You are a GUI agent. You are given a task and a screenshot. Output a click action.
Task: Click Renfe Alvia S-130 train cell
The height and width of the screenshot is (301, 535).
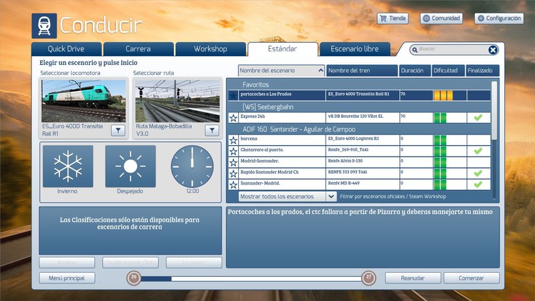click(x=362, y=163)
